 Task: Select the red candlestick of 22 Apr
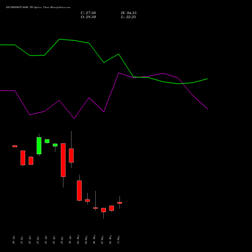tap(31, 161)
